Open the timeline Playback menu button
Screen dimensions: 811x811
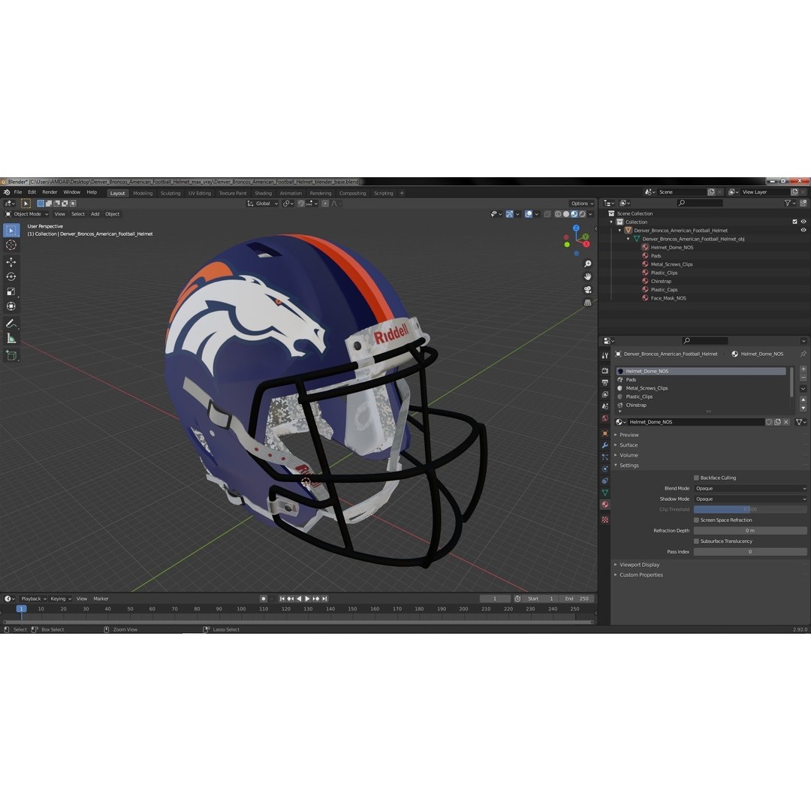33,599
